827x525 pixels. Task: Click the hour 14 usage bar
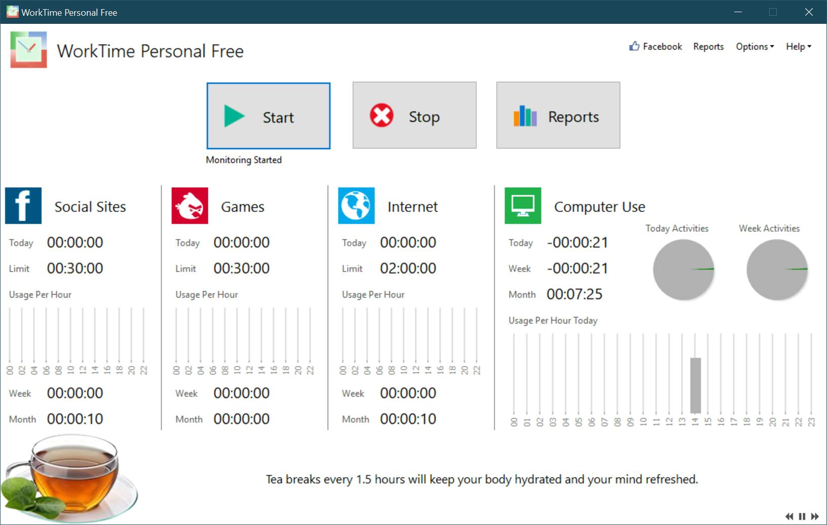click(x=695, y=386)
